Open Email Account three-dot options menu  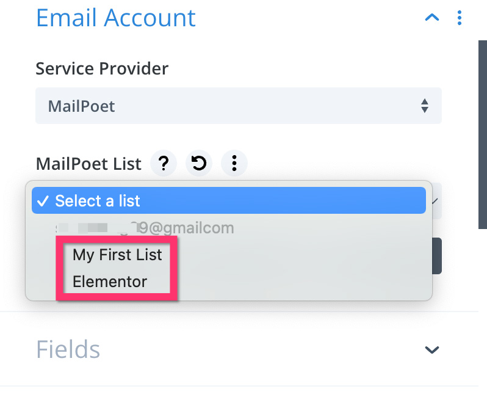coord(460,18)
